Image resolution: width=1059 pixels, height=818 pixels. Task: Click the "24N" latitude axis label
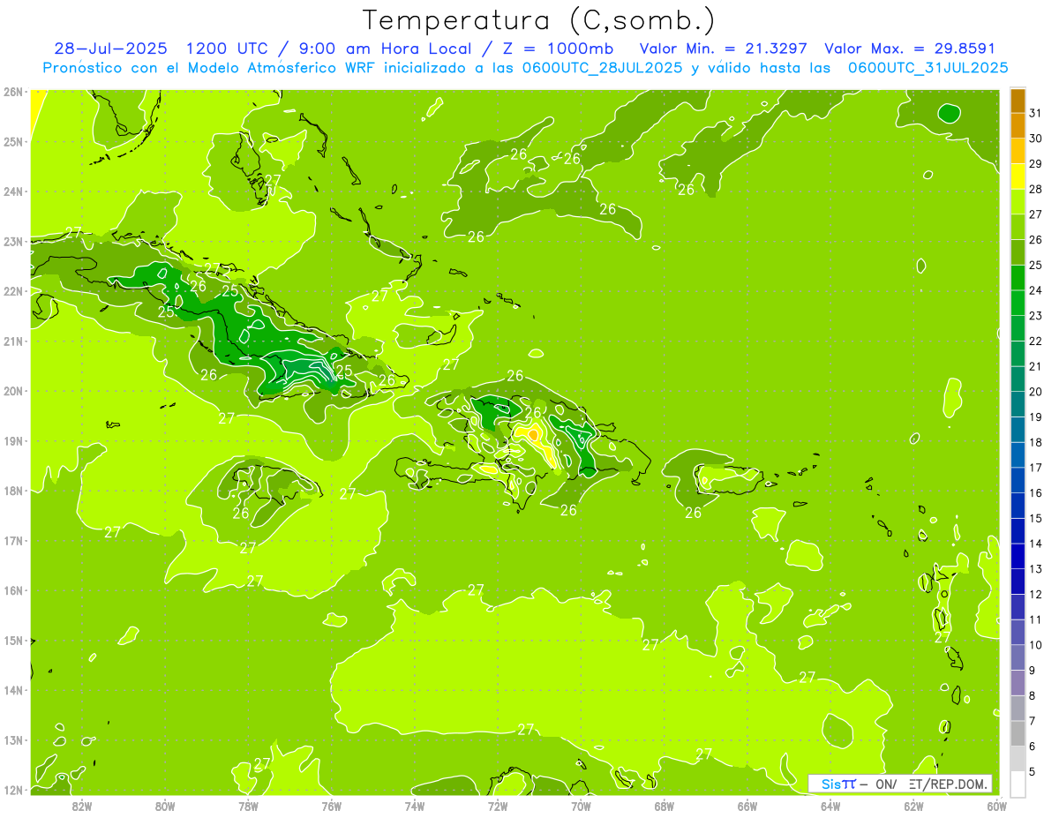click(12, 191)
